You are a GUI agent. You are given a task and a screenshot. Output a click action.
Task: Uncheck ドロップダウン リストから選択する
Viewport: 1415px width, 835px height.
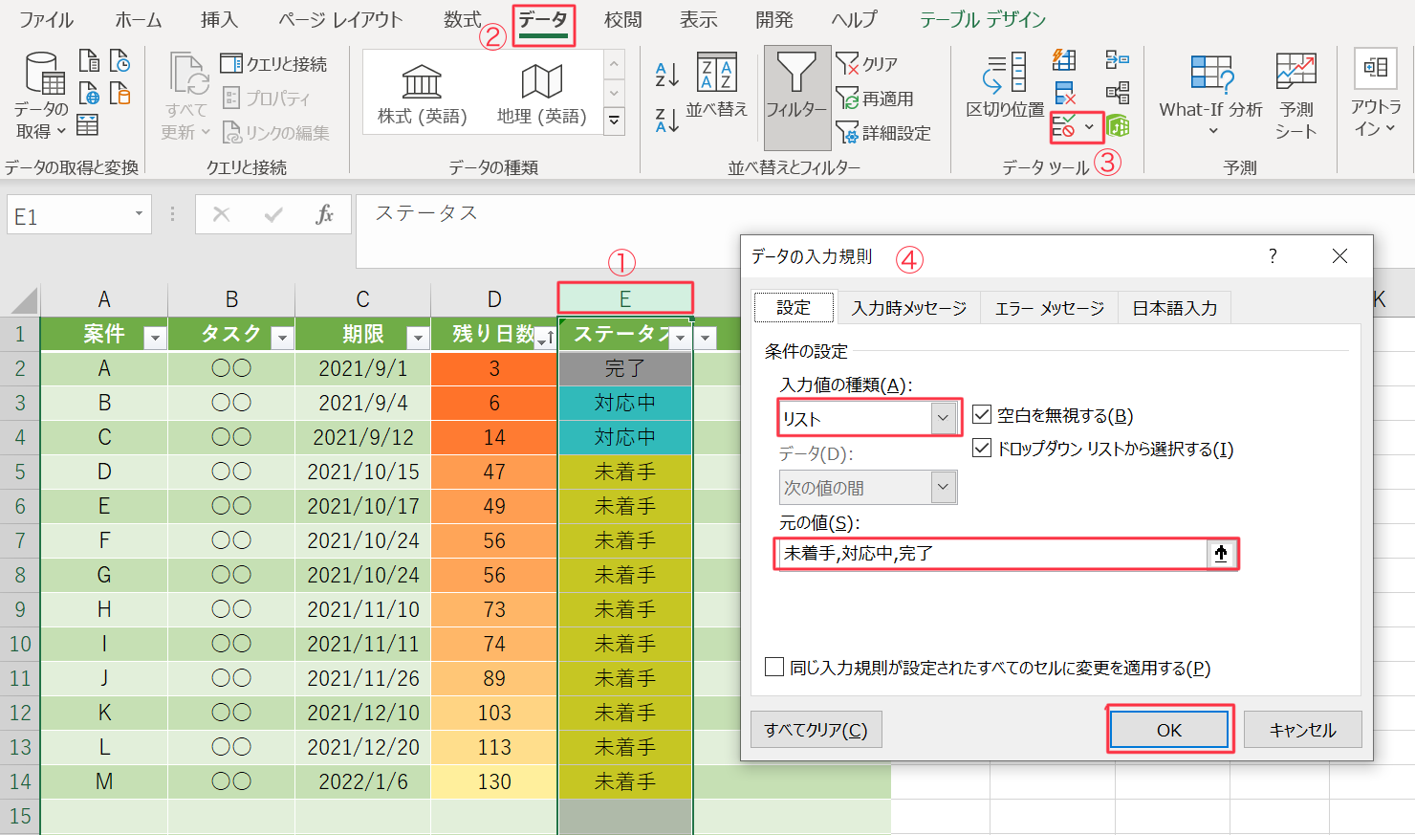point(982,448)
